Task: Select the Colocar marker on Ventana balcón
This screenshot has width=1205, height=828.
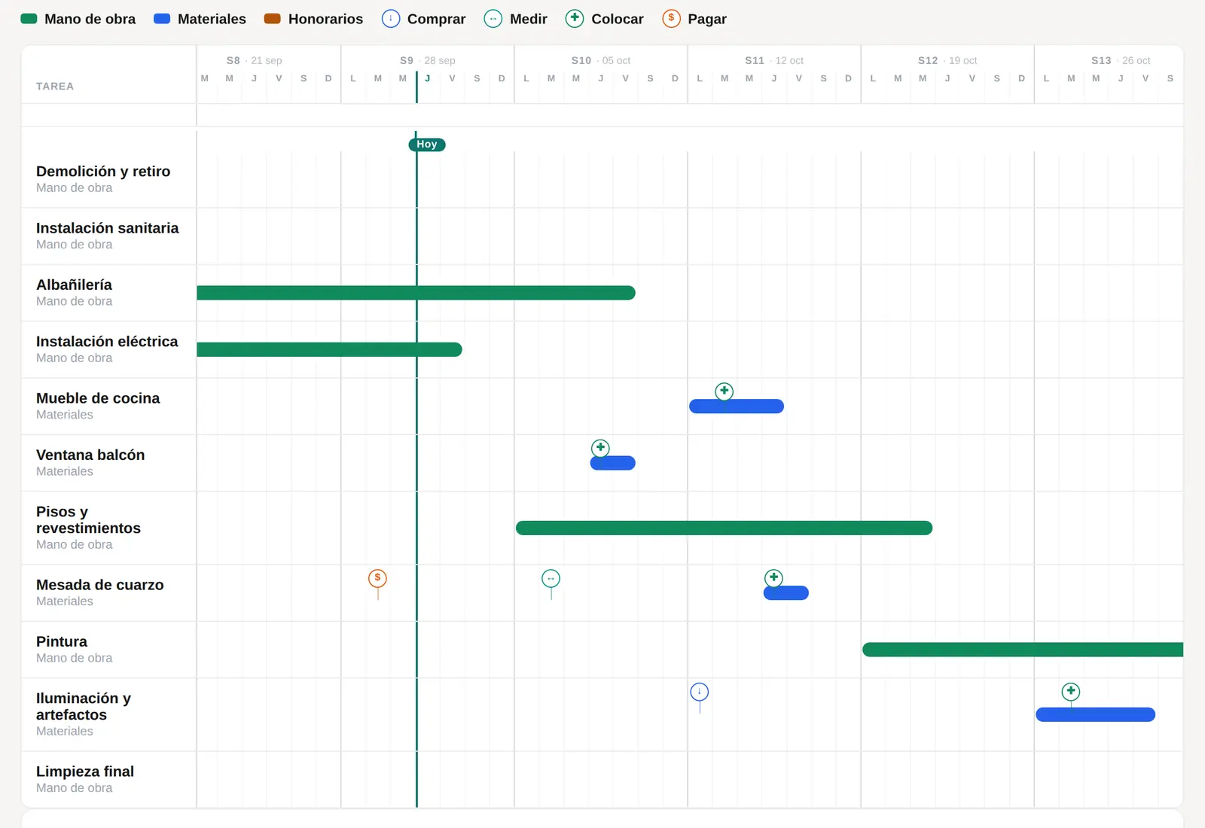Action: click(600, 448)
